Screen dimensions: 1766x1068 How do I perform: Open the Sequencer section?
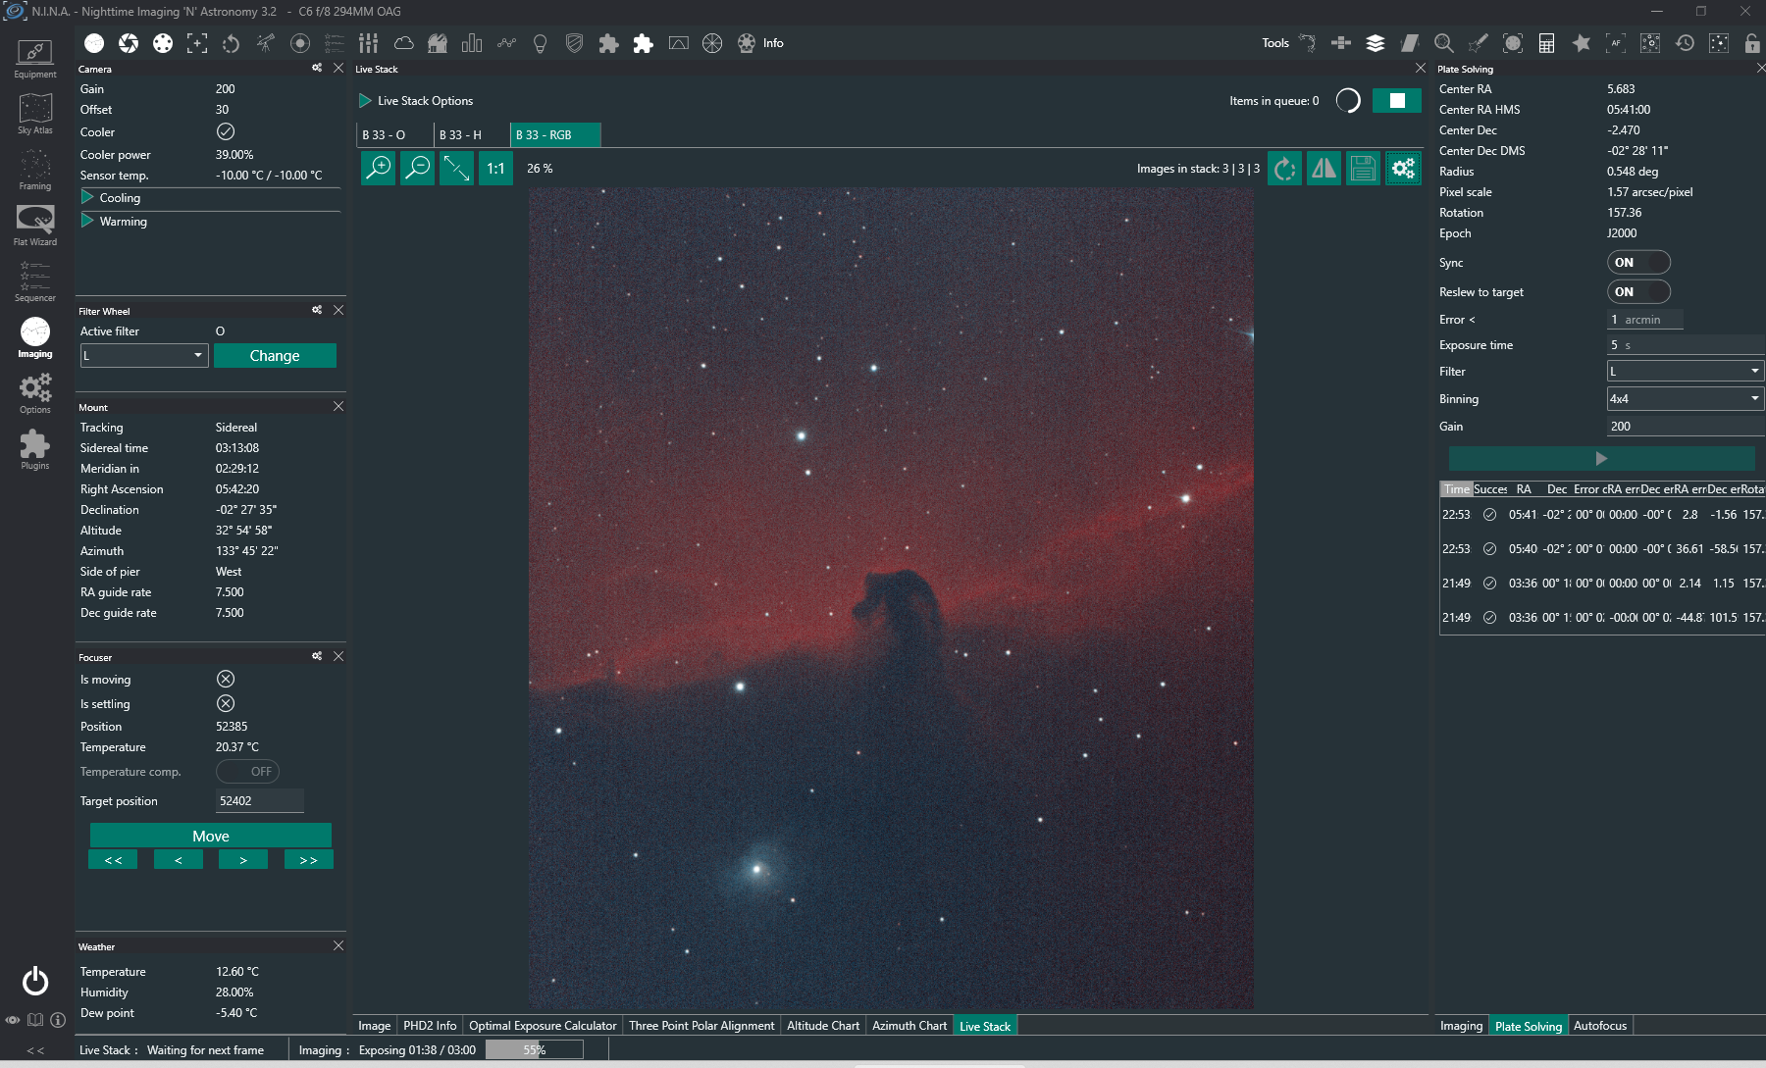35,282
